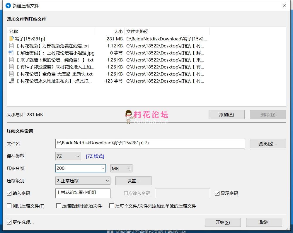Click the 123 字节 size cell
The height and width of the screenshot is (233, 293).
114,81
